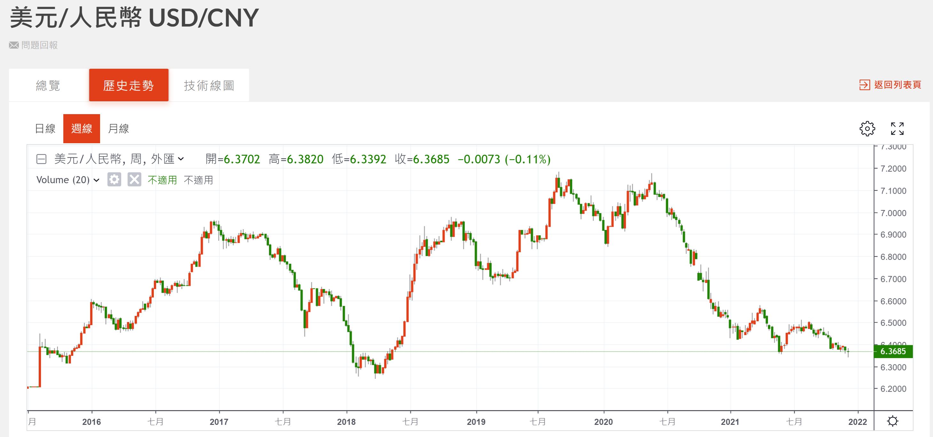Screen dimensions: 933x437
Task: Open the fullscreen chart view
Action: (x=897, y=129)
